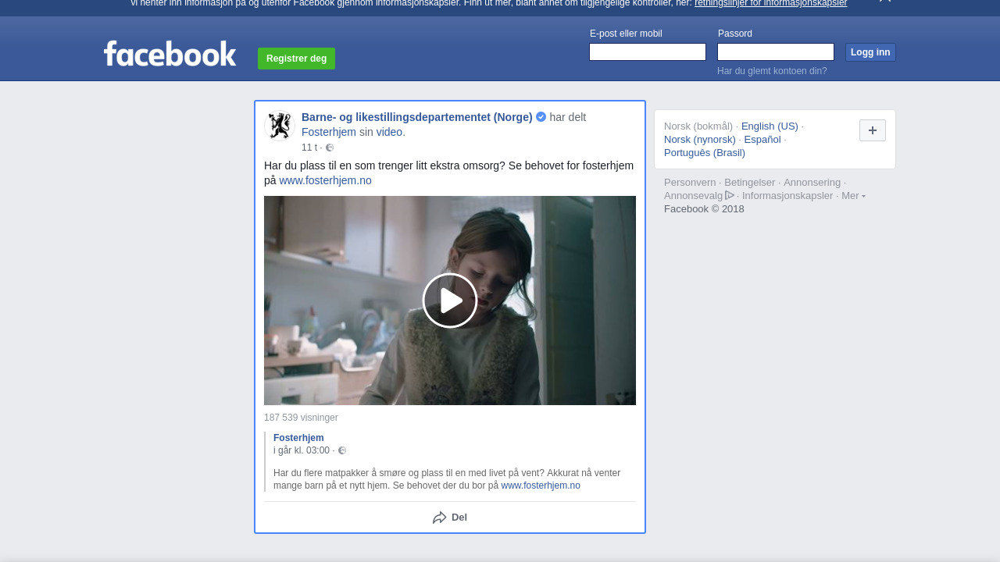Open Fosterhjem name in quoted post
The height and width of the screenshot is (562, 1000).
pyautogui.click(x=298, y=438)
